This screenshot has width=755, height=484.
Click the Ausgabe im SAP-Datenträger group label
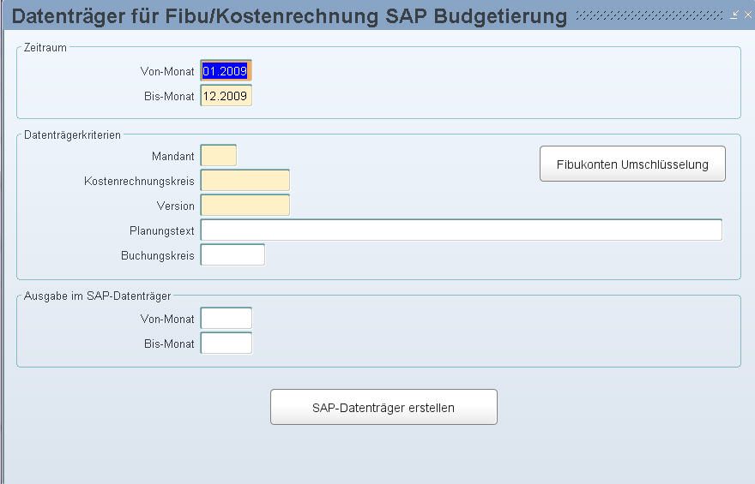click(97, 296)
